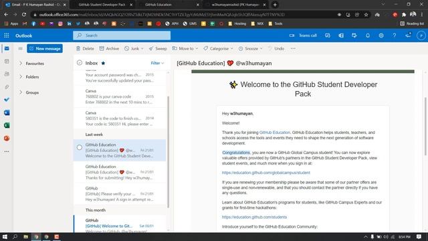Open more toolbar actions ellipsis

pos(293,49)
